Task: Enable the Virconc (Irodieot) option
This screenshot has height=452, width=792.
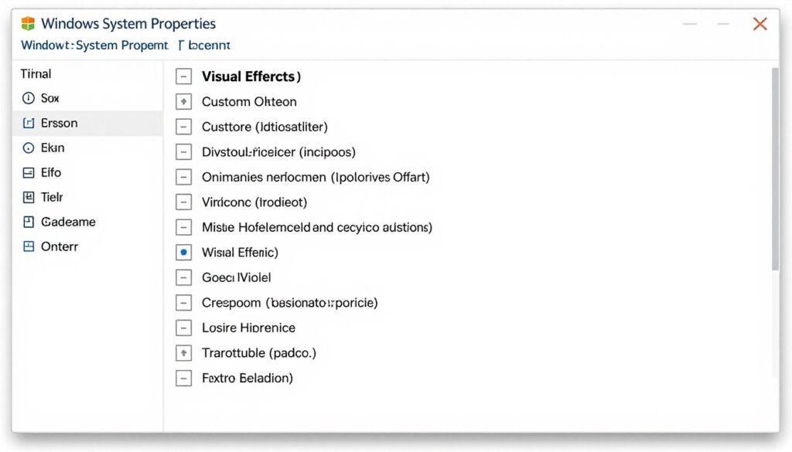Action: pyautogui.click(x=183, y=202)
